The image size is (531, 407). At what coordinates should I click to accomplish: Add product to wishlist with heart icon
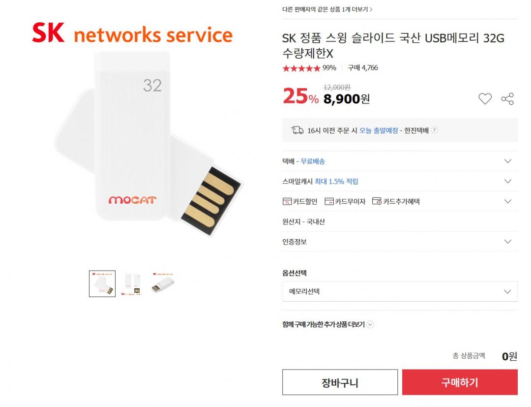click(x=485, y=98)
